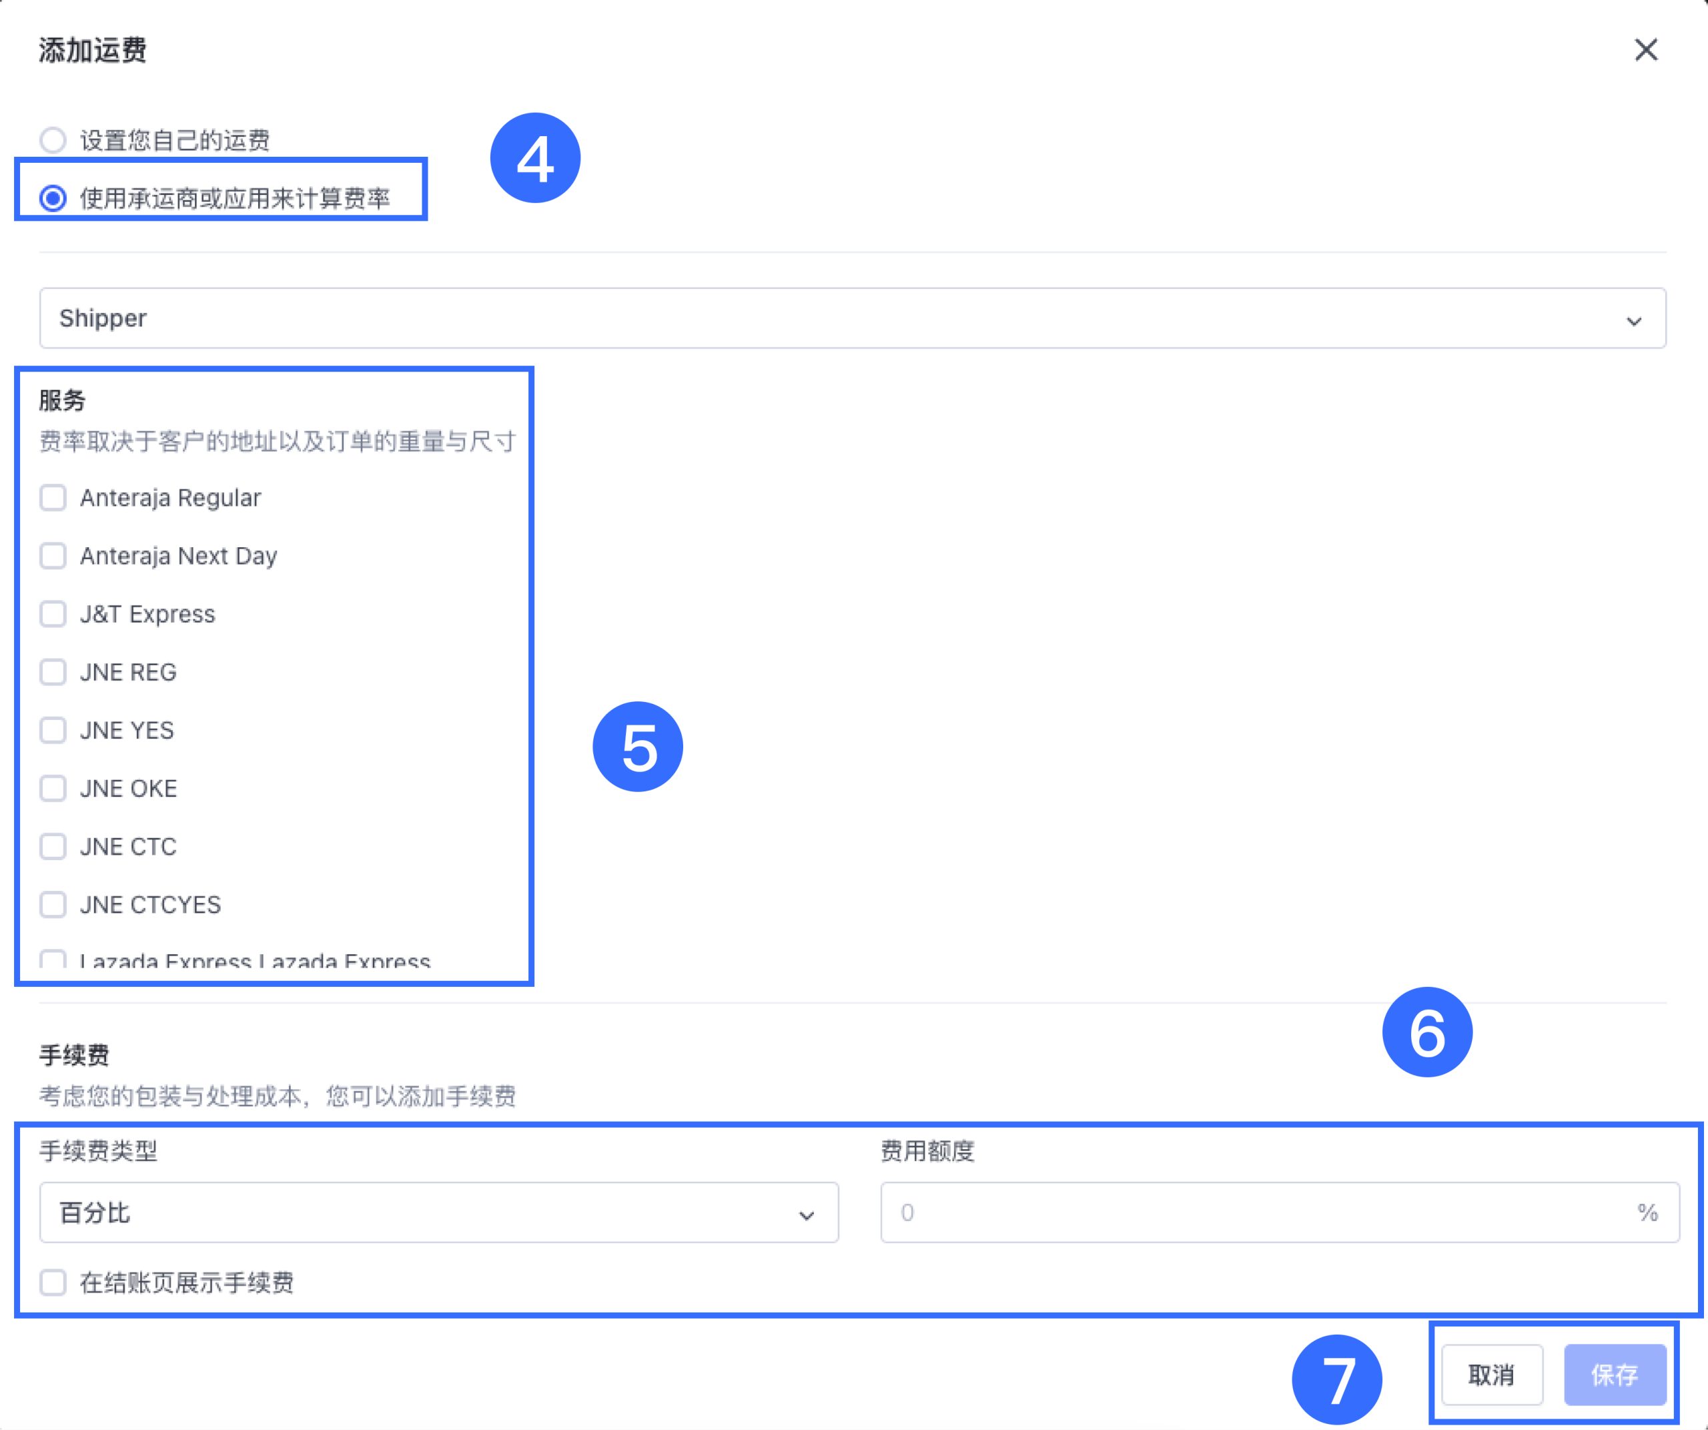Check the Anteraja Regular service
This screenshot has height=1430, width=1708.
53,497
